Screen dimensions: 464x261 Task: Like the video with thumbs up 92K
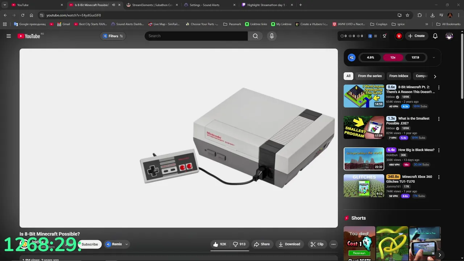pos(220,244)
